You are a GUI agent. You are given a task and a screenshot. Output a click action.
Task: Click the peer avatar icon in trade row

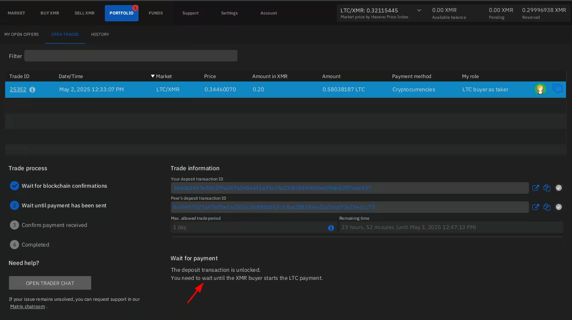(540, 89)
